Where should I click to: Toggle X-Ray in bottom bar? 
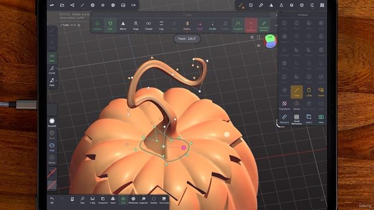[x=92, y=199]
